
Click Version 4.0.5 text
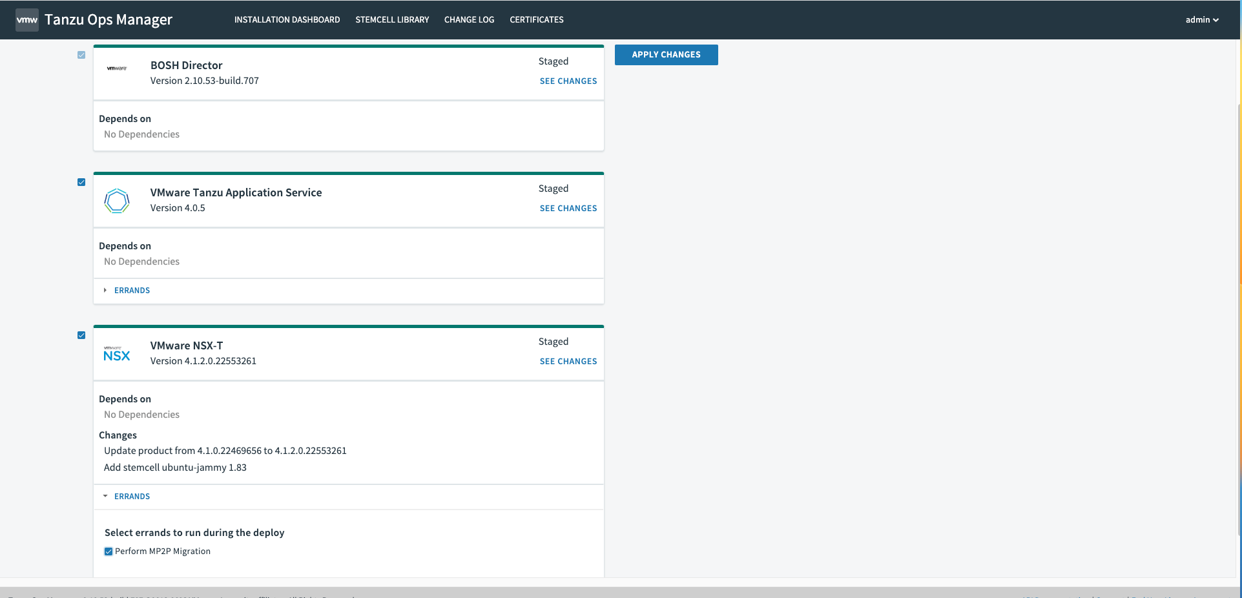178,208
